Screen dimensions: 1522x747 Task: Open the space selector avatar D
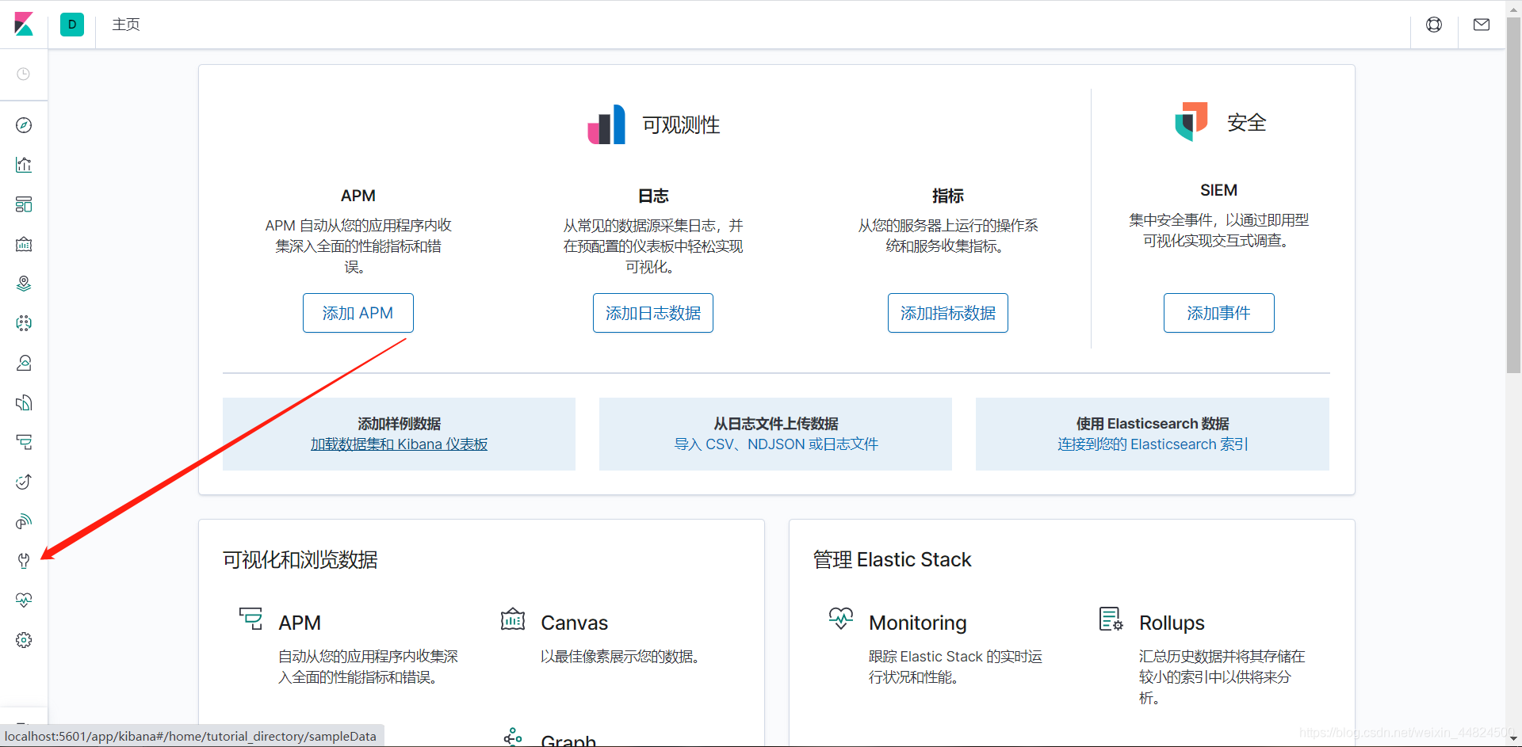click(x=72, y=25)
